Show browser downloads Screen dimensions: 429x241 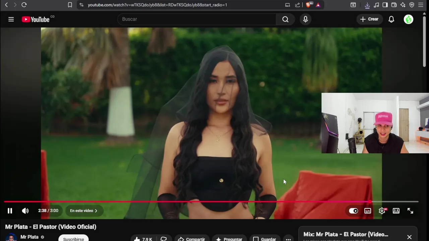coord(367,5)
